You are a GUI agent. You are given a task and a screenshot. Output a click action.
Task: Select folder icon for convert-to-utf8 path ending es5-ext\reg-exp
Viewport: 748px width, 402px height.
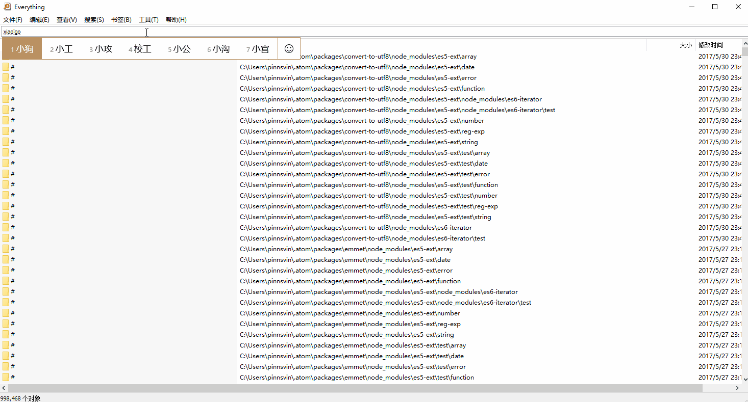[x=6, y=131]
